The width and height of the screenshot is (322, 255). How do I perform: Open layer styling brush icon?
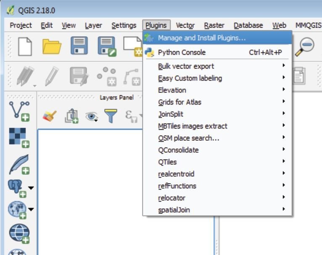click(x=49, y=116)
